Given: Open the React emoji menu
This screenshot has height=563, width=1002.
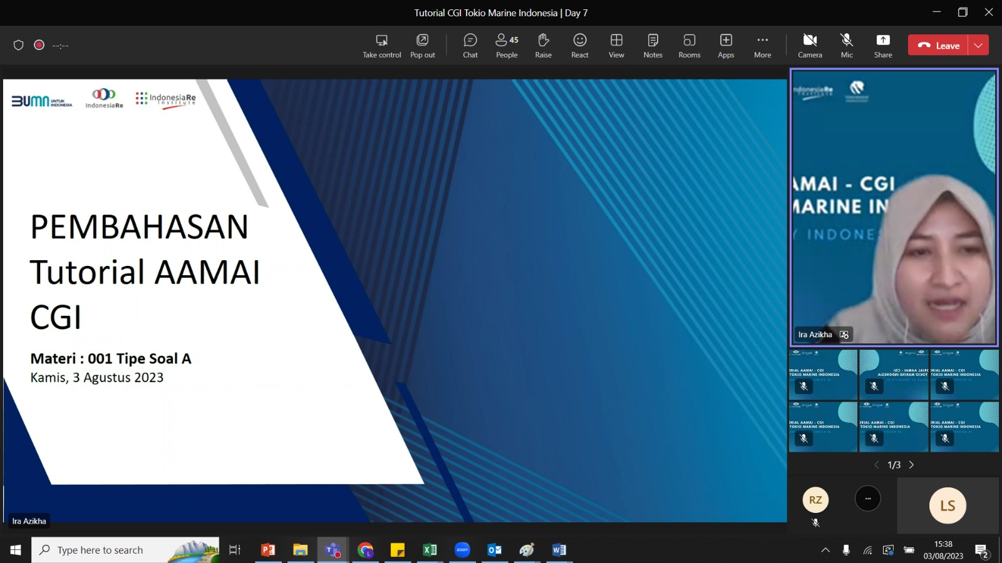Looking at the screenshot, I should click(x=580, y=46).
